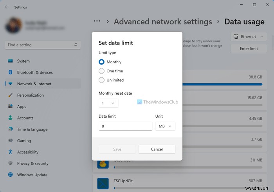Viewport: 274px width, 192px height.
Task: Open the Ethernet network dropdown
Action: (x=249, y=37)
